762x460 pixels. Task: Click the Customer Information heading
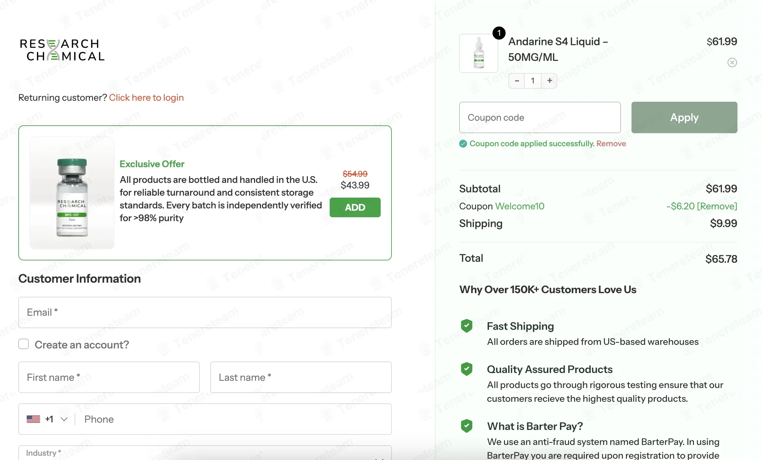(79, 279)
